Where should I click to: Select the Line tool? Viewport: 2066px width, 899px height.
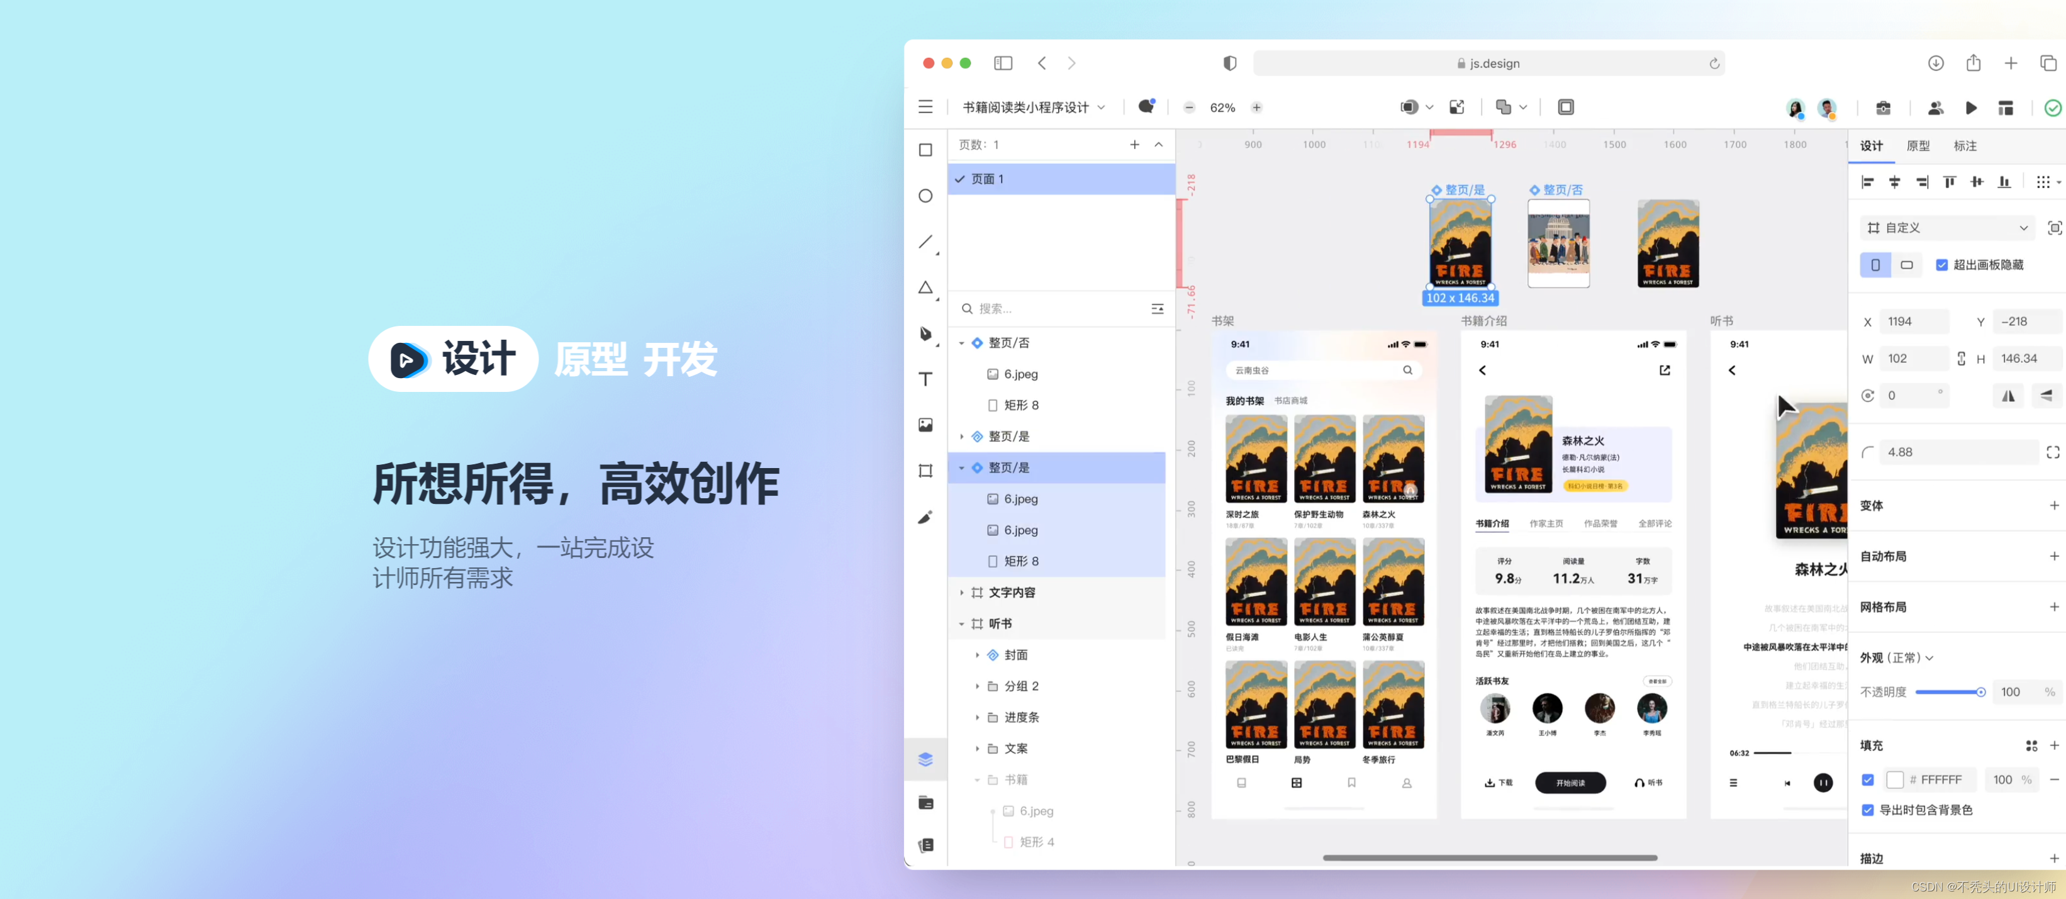925,242
